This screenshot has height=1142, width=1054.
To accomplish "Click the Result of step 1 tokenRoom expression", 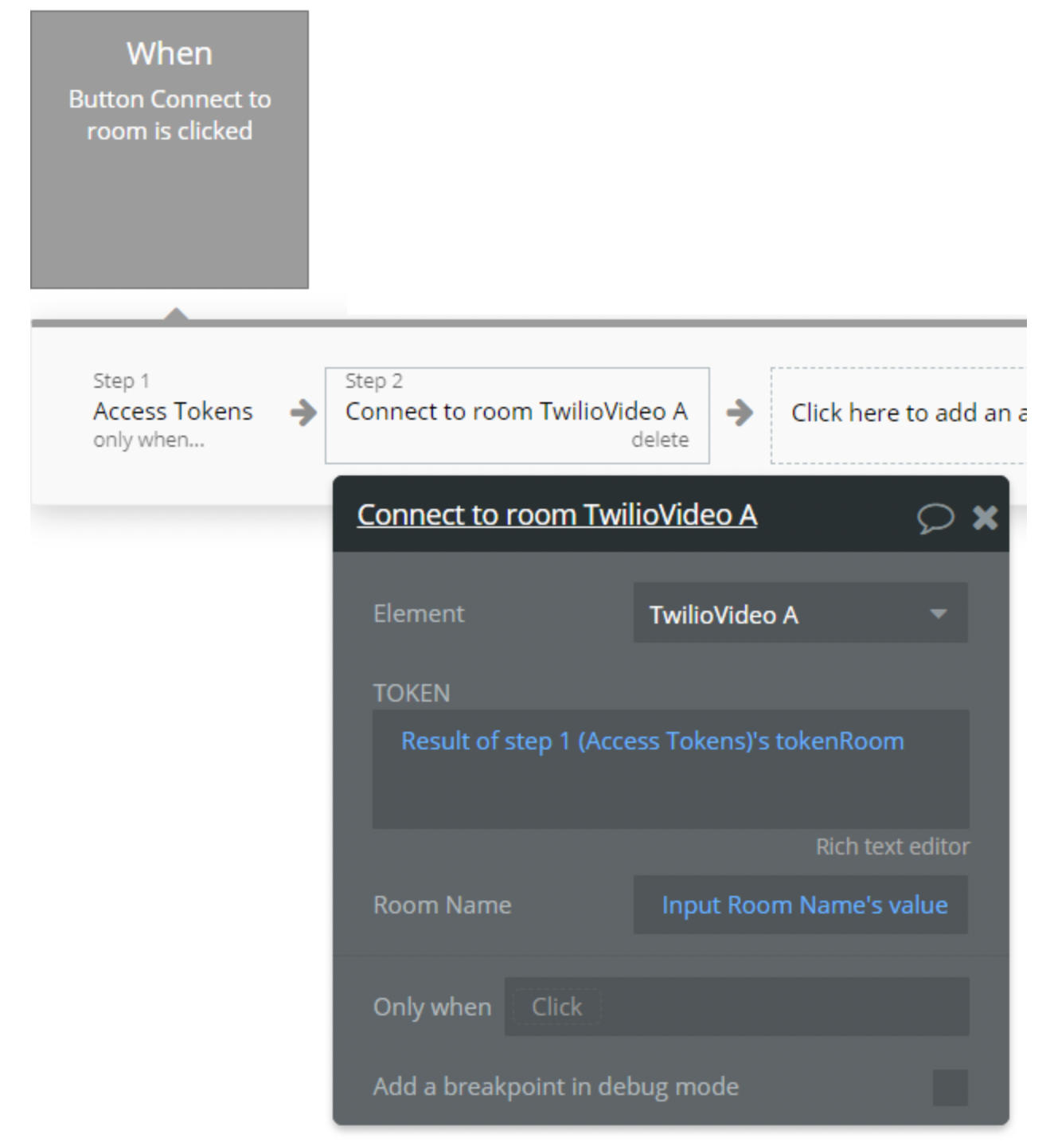I will 652,741.
